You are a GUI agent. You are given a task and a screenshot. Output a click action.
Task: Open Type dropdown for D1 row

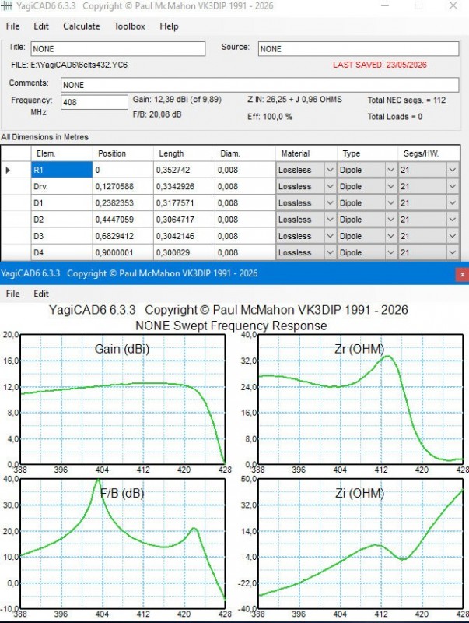[x=390, y=203]
